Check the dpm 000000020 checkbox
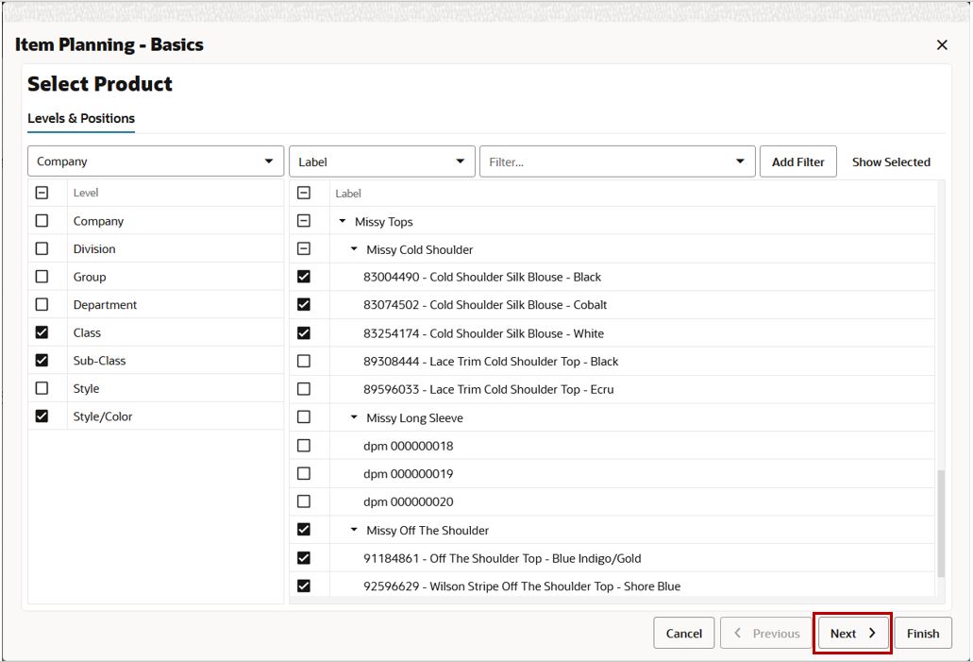 click(x=304, y=501)
